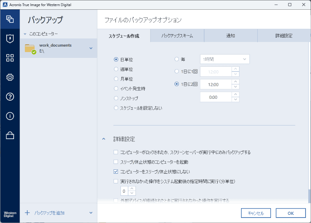Open the Help question mark icon
This screenshot has width=311, height=223.
(x=10, y=97)
